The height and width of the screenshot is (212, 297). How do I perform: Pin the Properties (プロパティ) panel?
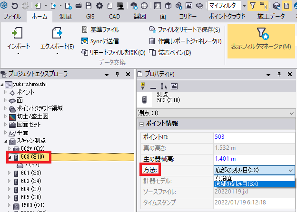point(279,74)
